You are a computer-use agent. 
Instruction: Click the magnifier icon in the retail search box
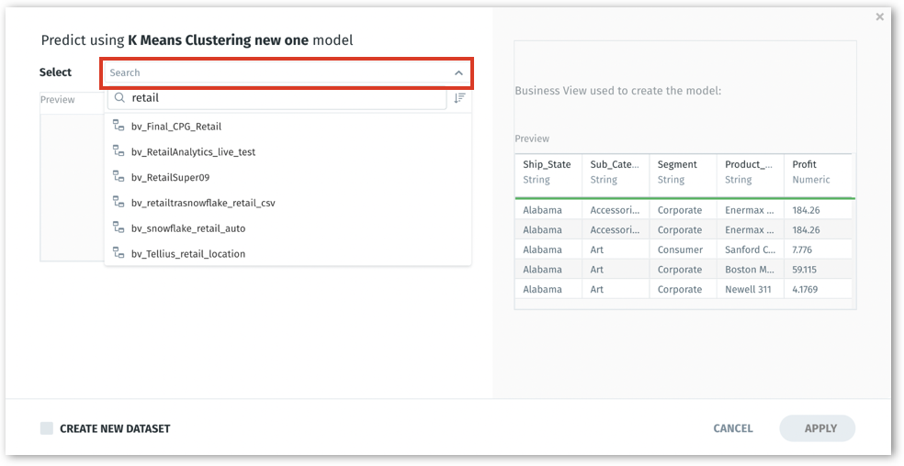point(119,98)
